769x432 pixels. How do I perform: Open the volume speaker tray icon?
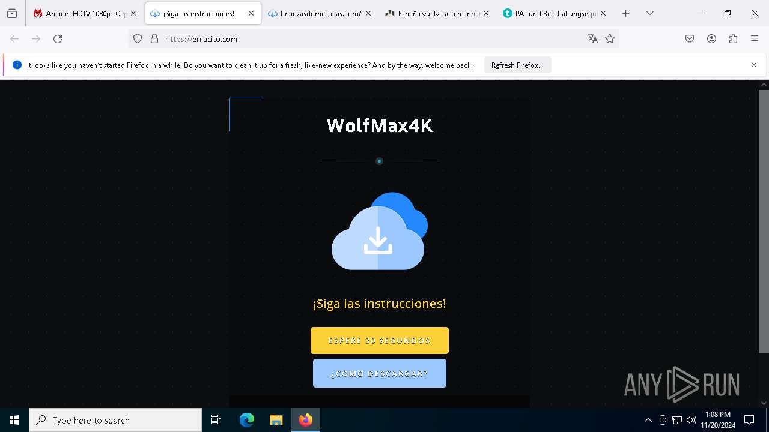coord(691,420)
